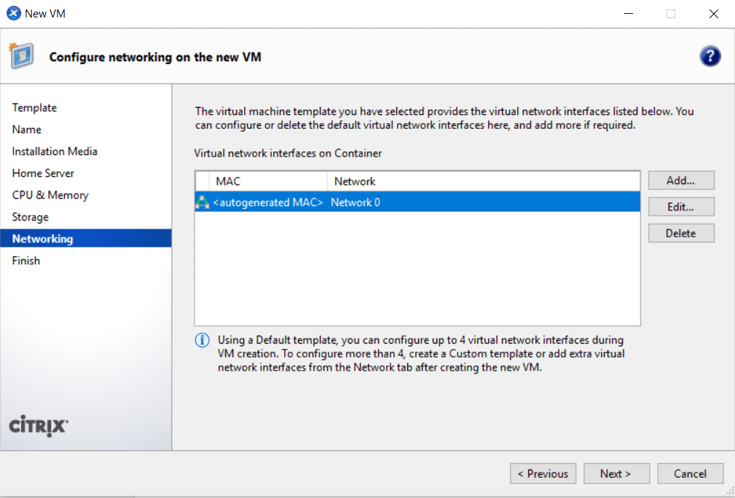The width and height of the screenshot is (735, 498).
Task: Select the CPU & Memory step
Action: [50, 194]
